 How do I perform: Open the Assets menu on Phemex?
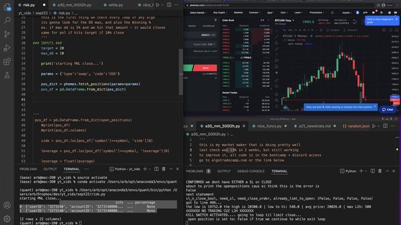click(346, 12)
